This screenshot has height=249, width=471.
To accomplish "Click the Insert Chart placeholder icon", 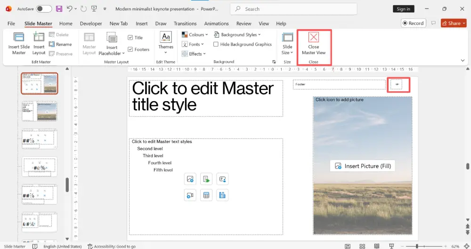I will coord(222,195).
